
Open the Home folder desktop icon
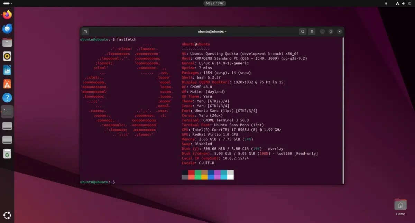click(400, 207)
